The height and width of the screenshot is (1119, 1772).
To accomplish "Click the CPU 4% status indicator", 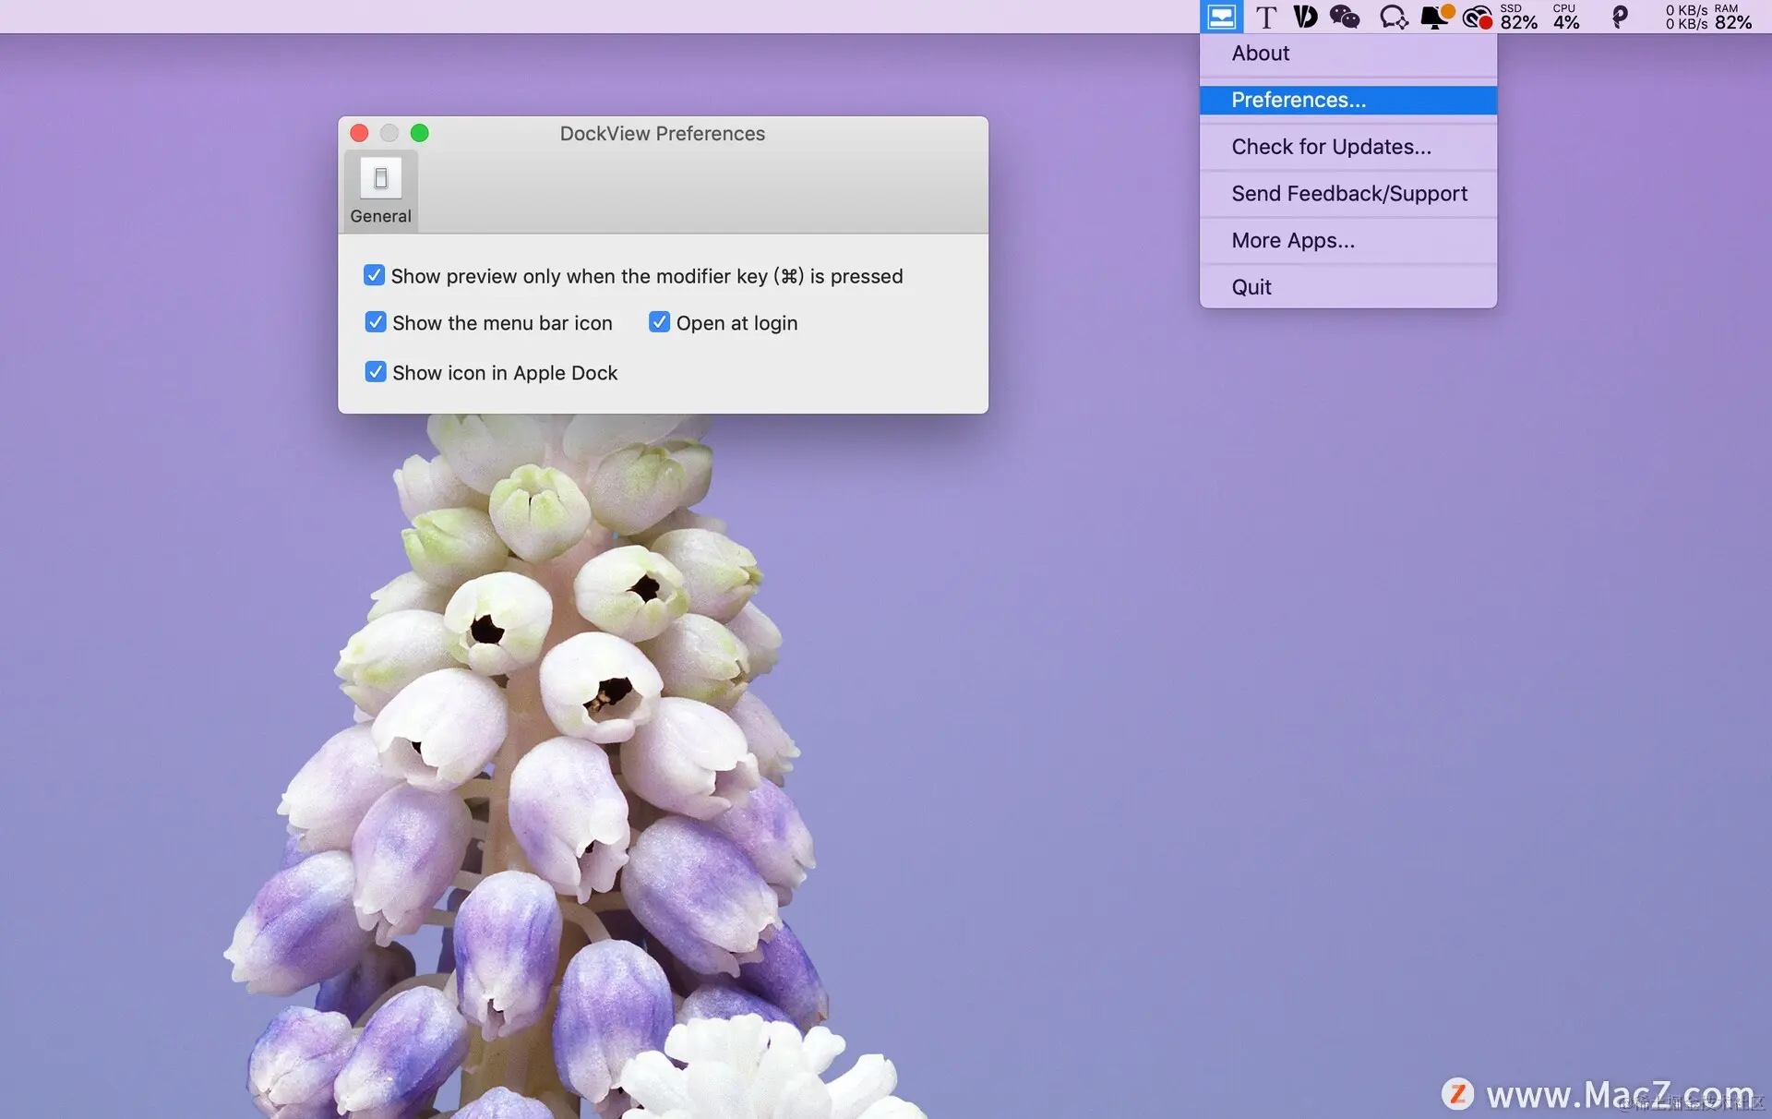I will (x=1566, y=18).
